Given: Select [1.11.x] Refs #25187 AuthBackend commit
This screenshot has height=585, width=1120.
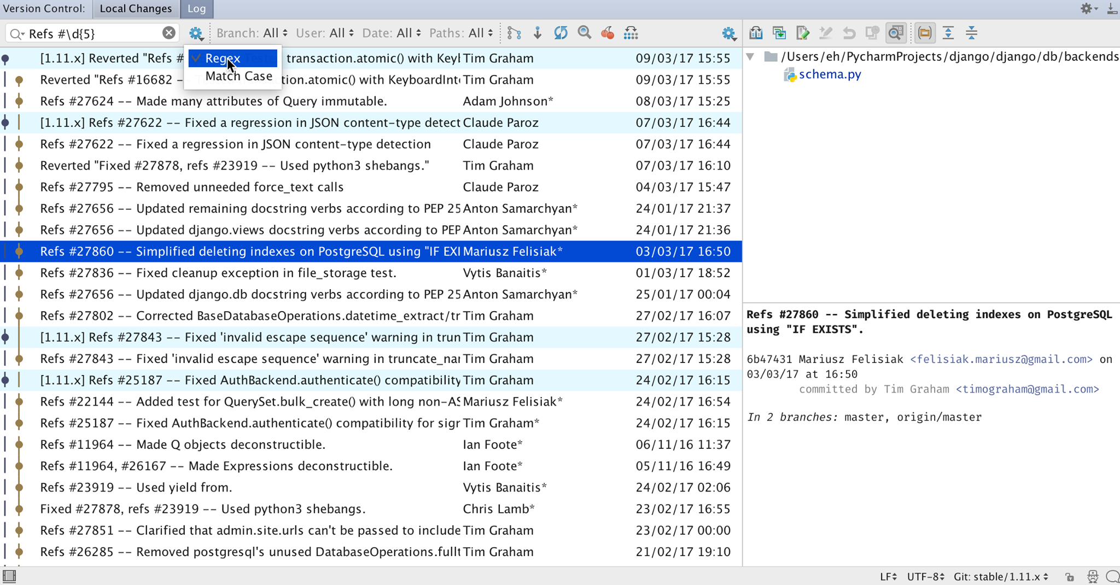Looking at the screenshot, I should coord(371,380).
